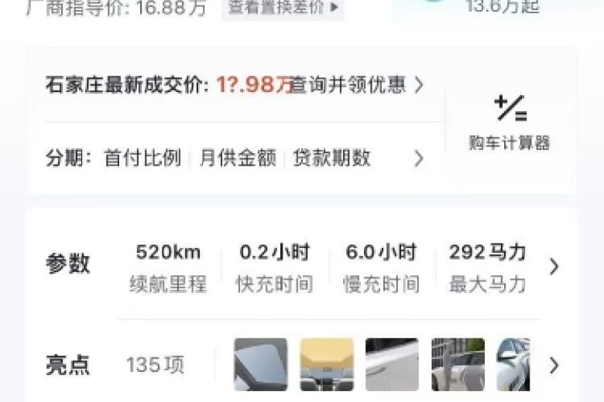604x402 pixels.
Task: View the 0.2小时 快充时间 parameter
Action: tap(274, 268)
